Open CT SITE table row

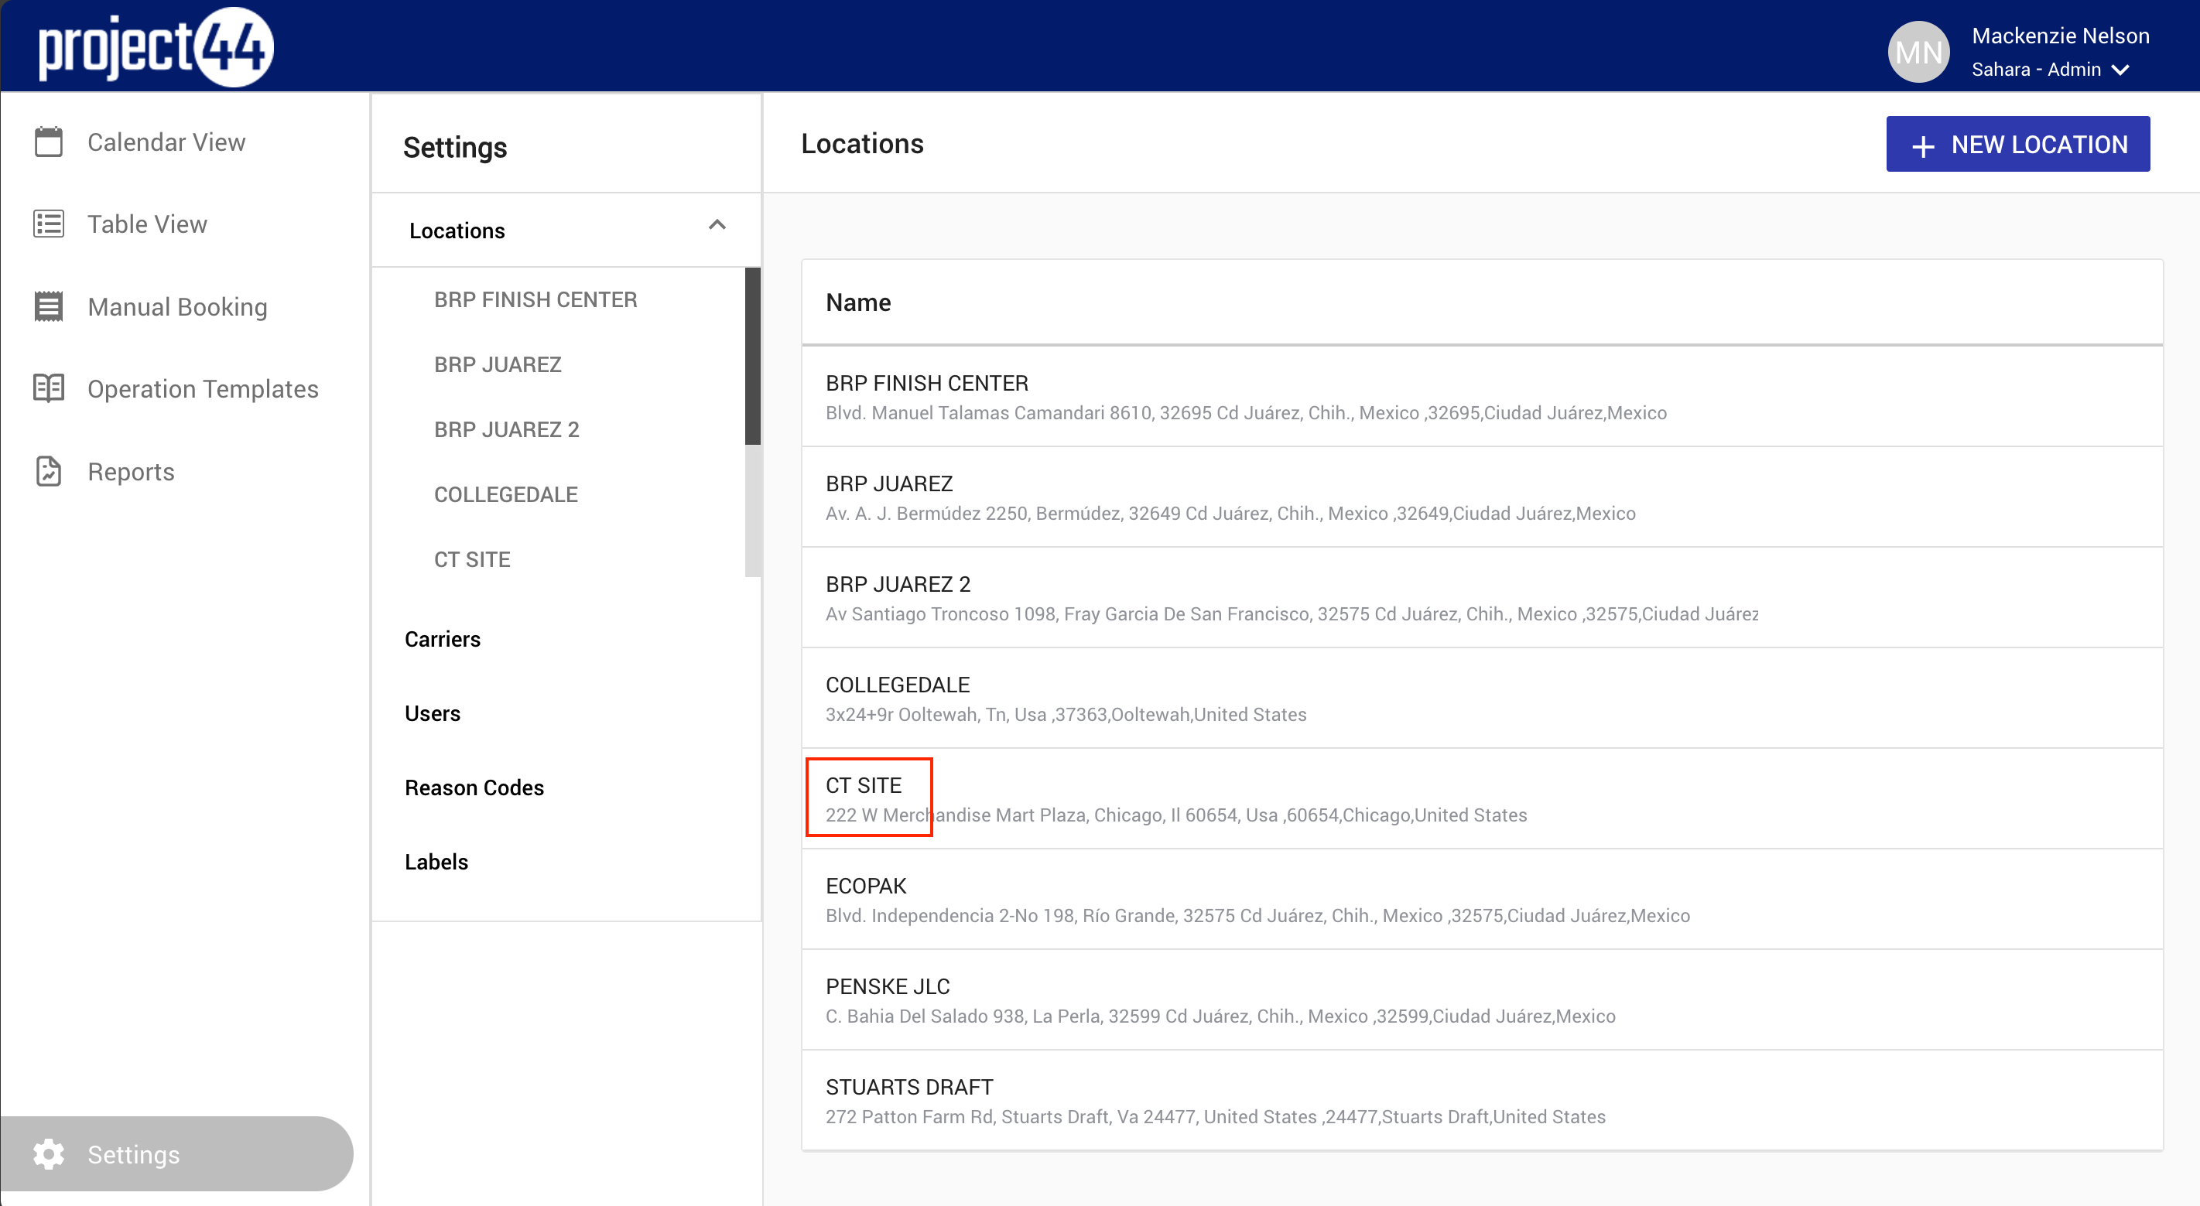[x=1482, y=799]
